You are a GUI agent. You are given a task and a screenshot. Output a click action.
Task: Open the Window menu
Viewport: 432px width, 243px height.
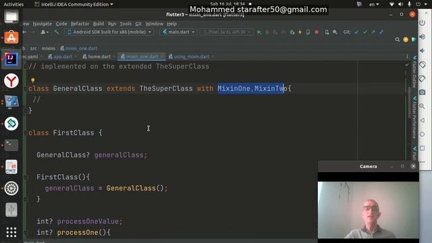[x=155, y=24]
